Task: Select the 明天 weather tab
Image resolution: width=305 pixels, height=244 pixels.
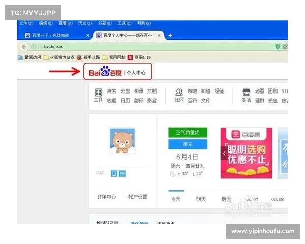Action: point(201,199)
